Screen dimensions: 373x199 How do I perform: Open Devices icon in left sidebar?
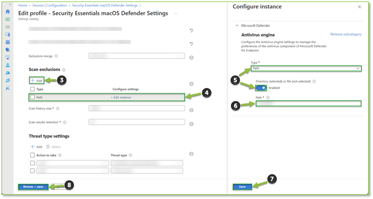[x=8, y=34]
